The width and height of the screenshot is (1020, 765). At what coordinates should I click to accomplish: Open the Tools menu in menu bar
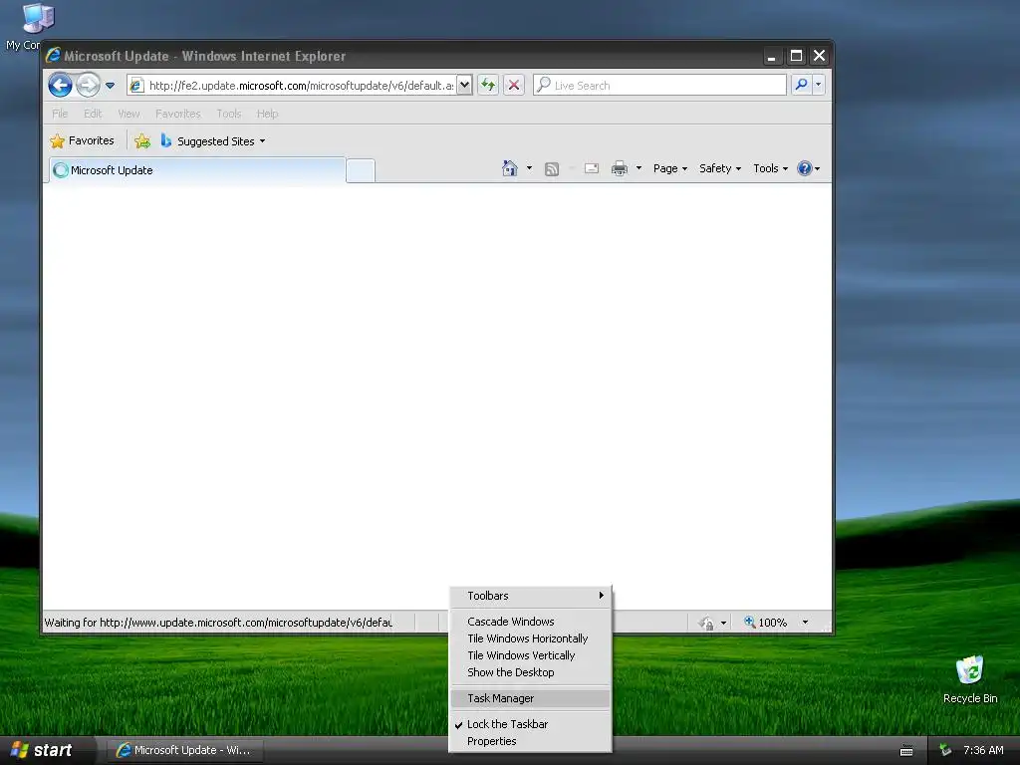(228, 114)
